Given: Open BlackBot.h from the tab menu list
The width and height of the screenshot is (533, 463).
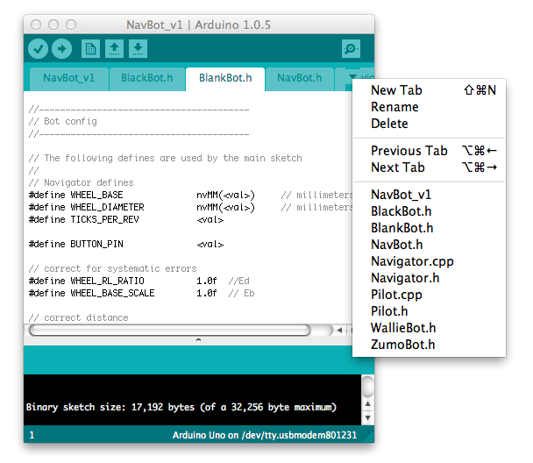Looking at the screenshot, I should [x=429, y=211].
